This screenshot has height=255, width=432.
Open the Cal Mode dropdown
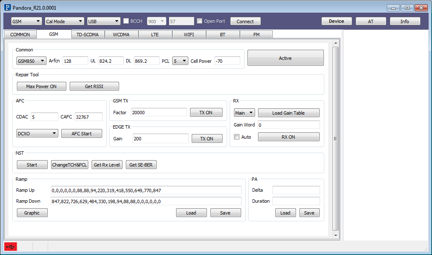pos(64,21)
